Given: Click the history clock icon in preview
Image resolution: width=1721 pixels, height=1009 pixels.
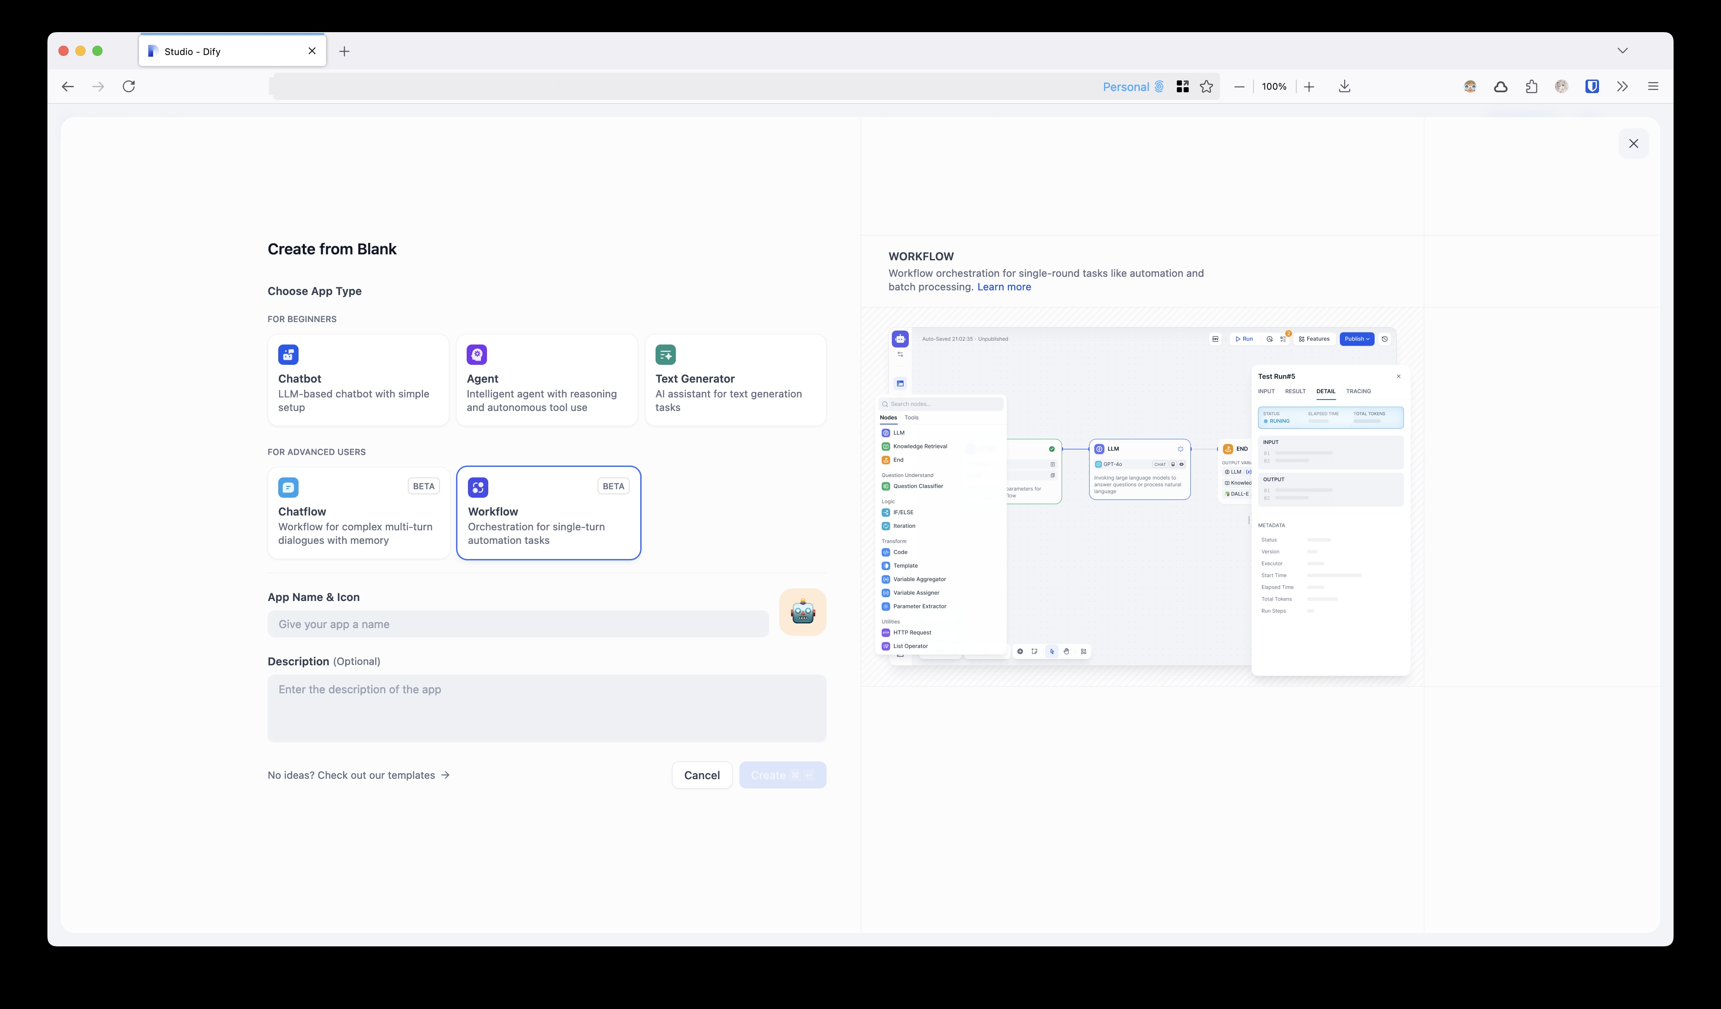Looking at the screenshot, I should (x=1384, y=339).
